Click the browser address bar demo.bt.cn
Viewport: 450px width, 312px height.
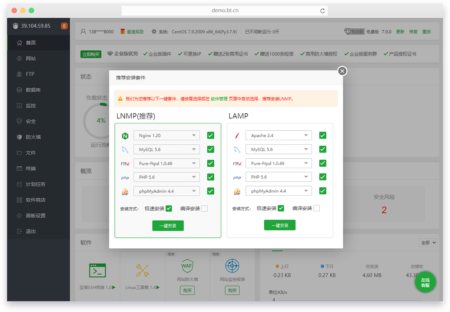click(x=225, y=11)
